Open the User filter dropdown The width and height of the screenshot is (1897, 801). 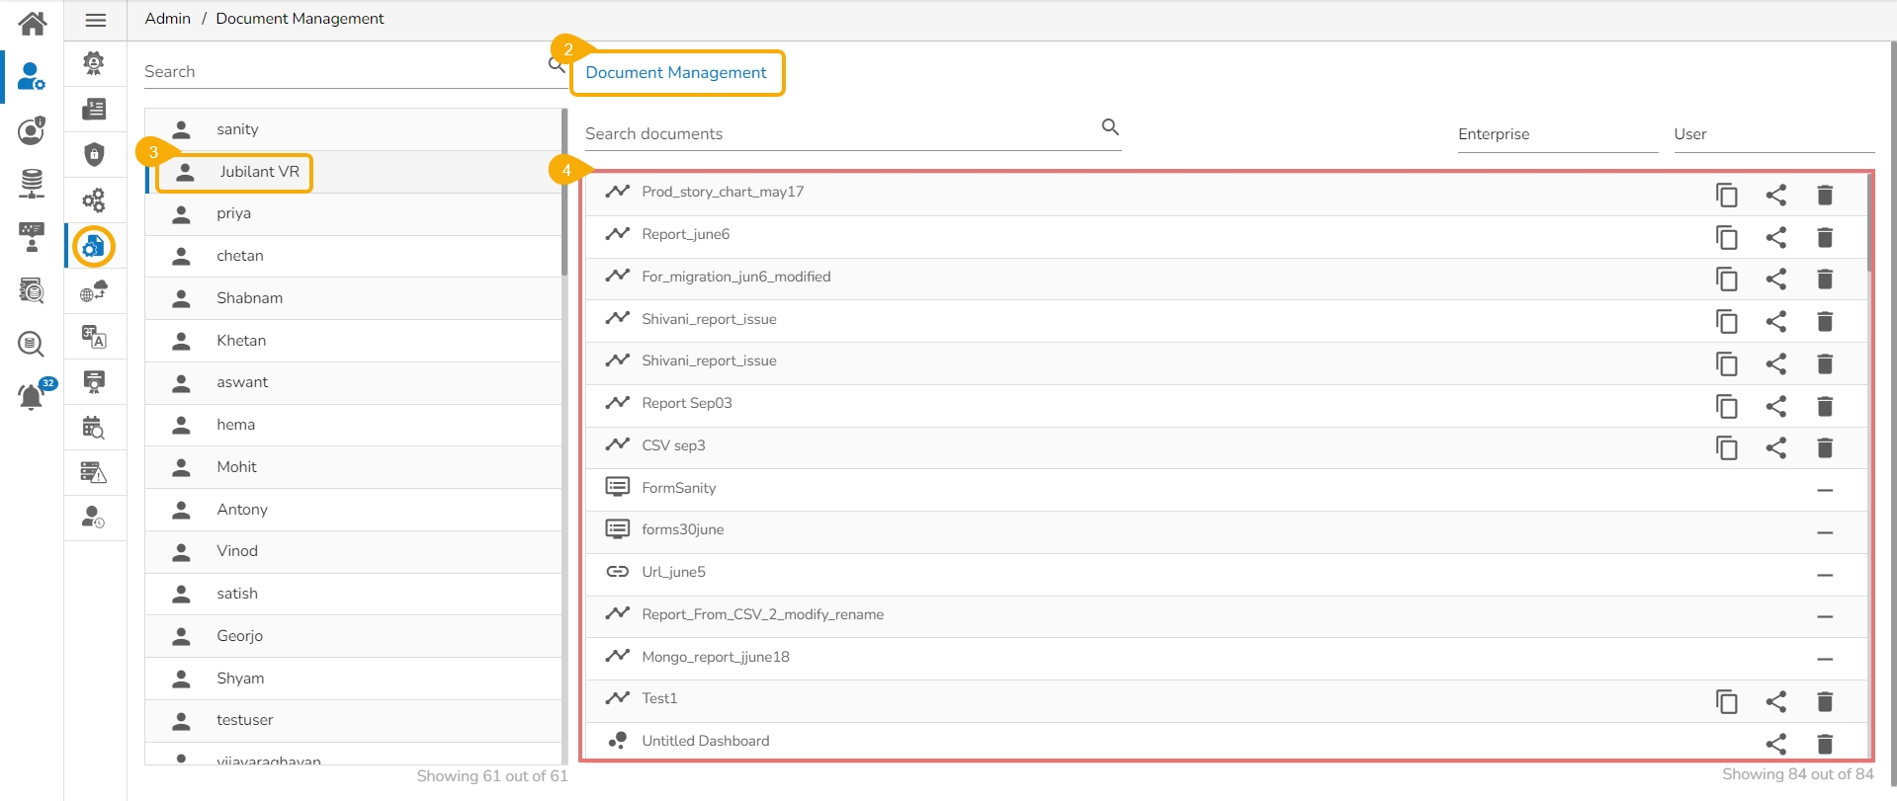(x=1773, y=134)
